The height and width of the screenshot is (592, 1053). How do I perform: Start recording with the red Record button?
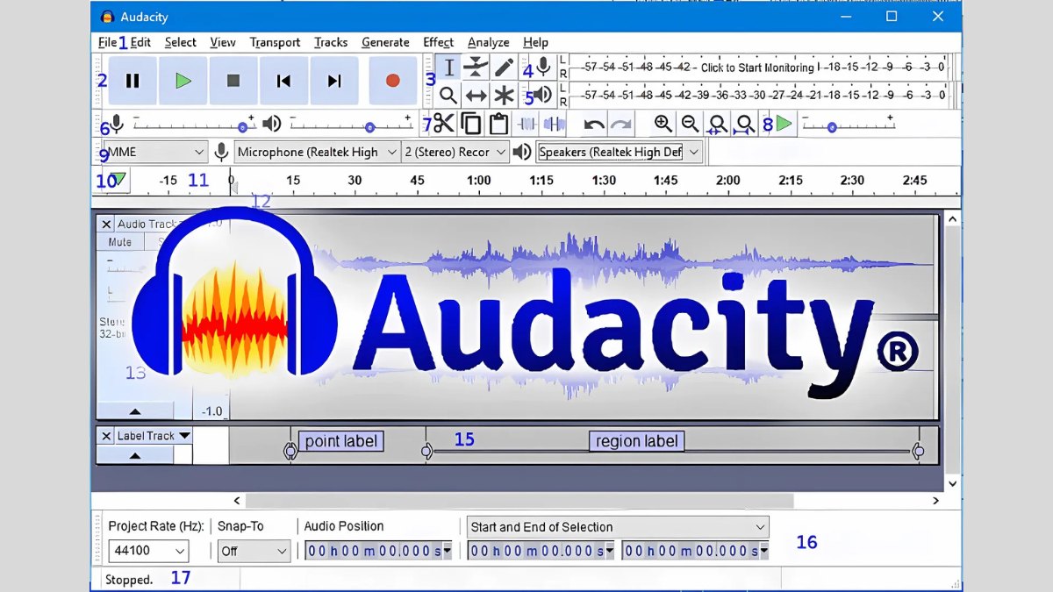point(392,81)
